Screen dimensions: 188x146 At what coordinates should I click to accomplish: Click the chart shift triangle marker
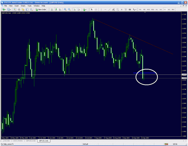click(145, 12)
